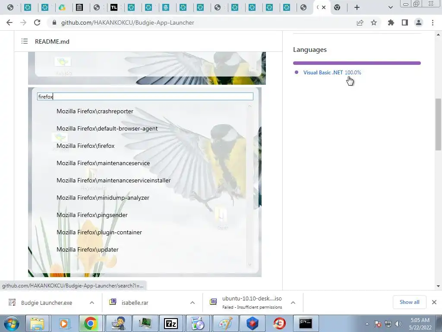Click Mozilla Firefox\updater entry
The image size is (442, 332).
pyautogui.click(x=87, y=249)
